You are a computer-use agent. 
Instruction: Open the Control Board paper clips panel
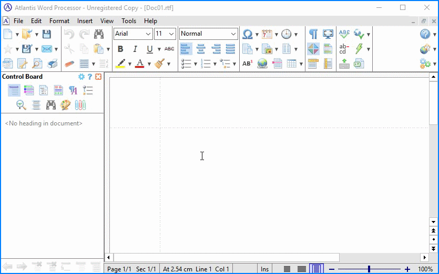(80, 105)
